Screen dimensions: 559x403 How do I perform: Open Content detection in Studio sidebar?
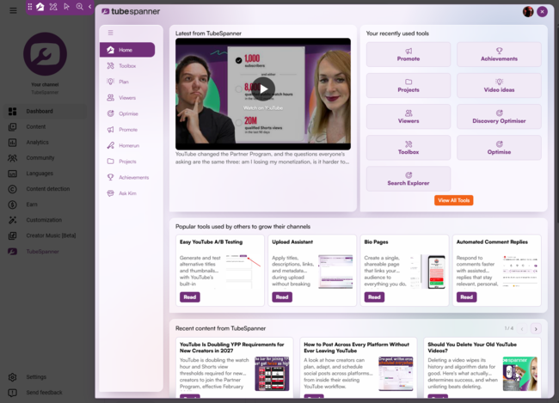[45, 189]
